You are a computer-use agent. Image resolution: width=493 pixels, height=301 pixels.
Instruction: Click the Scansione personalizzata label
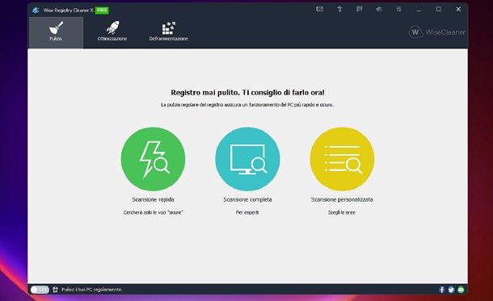(x=342, y=199)
